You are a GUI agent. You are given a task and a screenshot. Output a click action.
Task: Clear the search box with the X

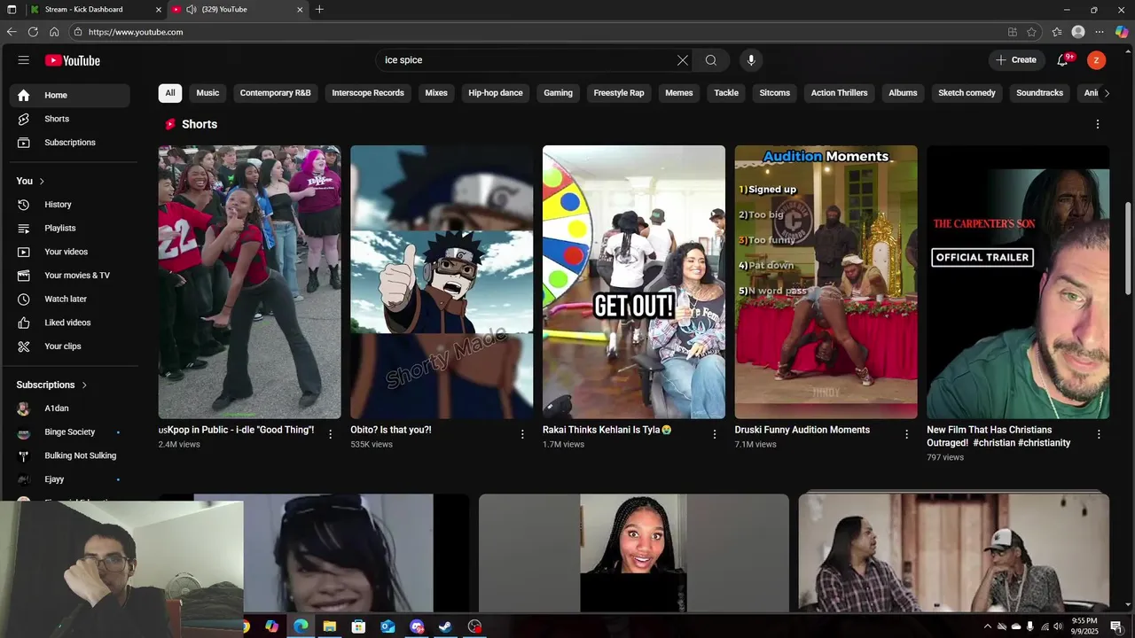(x=683, y=60)
